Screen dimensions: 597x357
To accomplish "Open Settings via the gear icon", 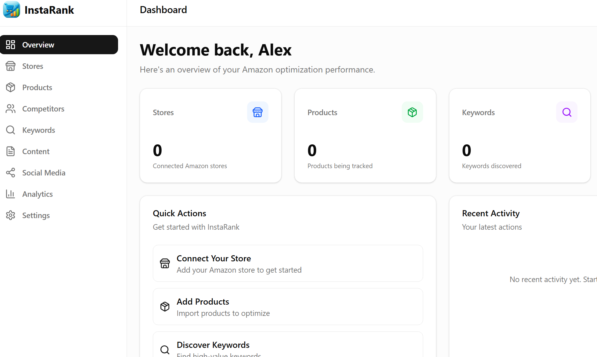I will click(x=11, y=215).
